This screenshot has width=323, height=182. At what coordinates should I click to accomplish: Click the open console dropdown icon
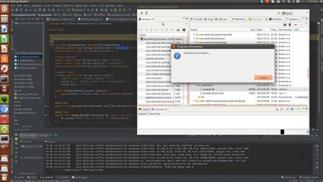click(x=298, y=109)
